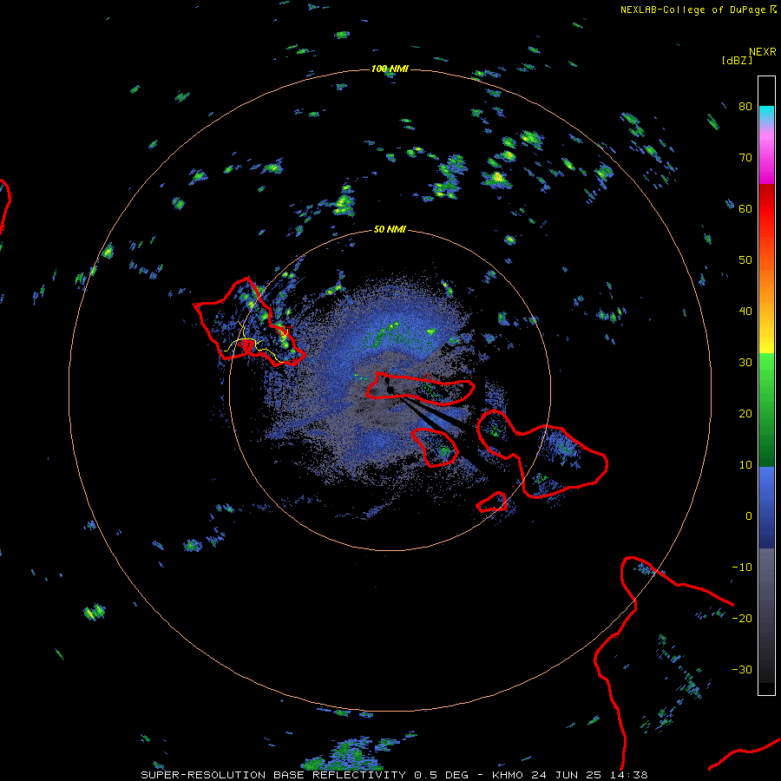Click the 40 value on dBZ scale
Screen dimensions: 781x781
(x=745, y=312)
